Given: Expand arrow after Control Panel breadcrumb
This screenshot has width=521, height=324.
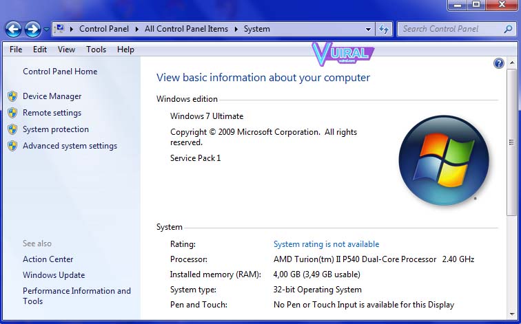Looking at the screenshot, I should (137, 29).
